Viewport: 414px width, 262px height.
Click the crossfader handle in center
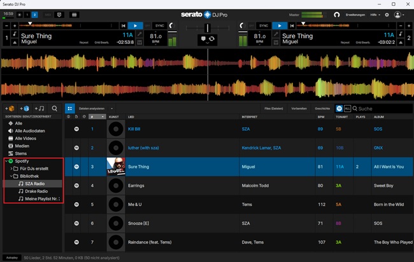pyautogui.click(x=208, y=28)
